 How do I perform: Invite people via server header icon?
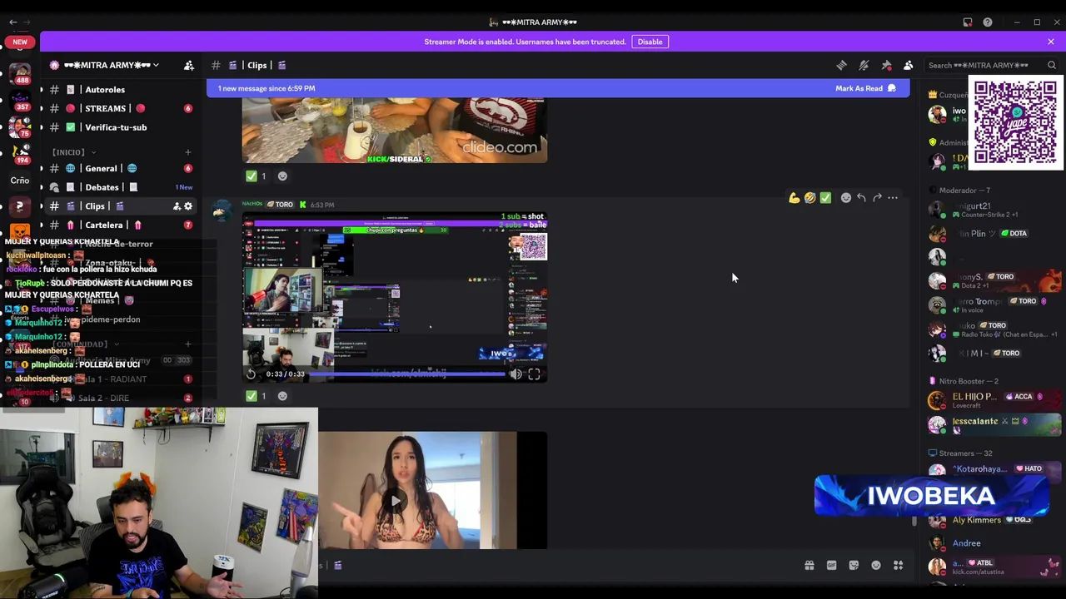click(189, 65)
